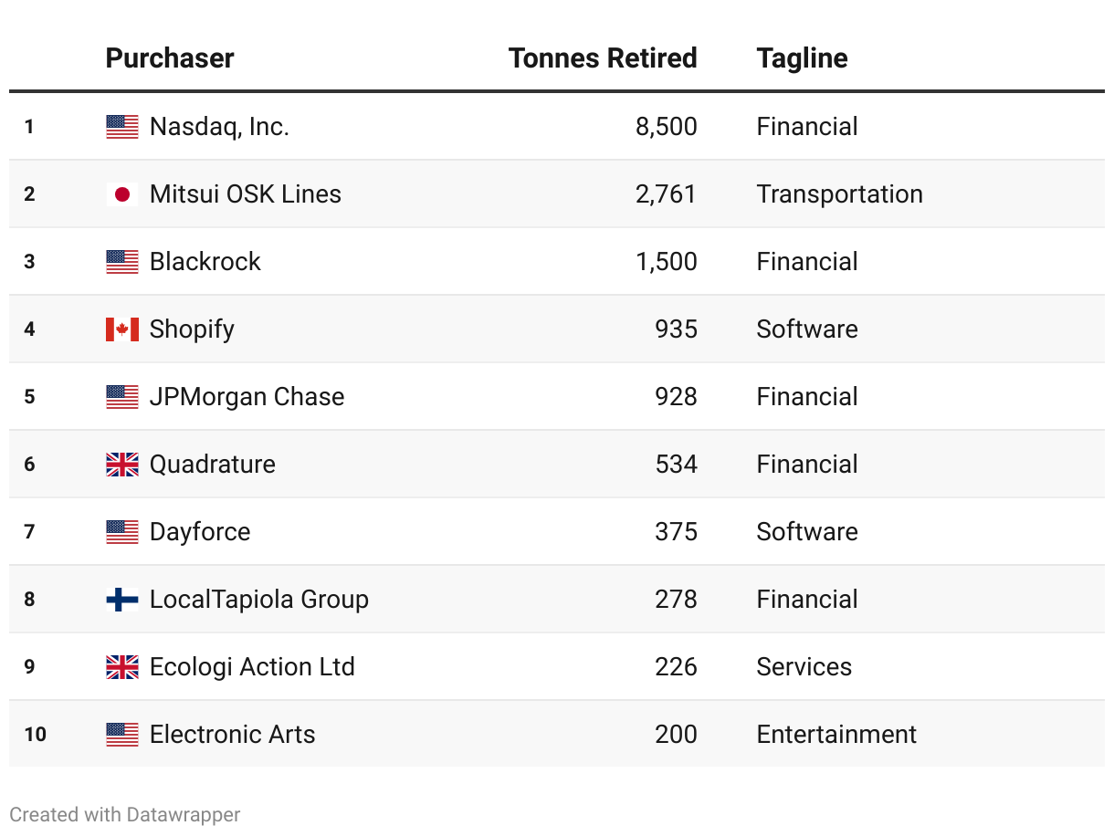Click the UK flag next to Quadrature

click(x=121, y=465)
